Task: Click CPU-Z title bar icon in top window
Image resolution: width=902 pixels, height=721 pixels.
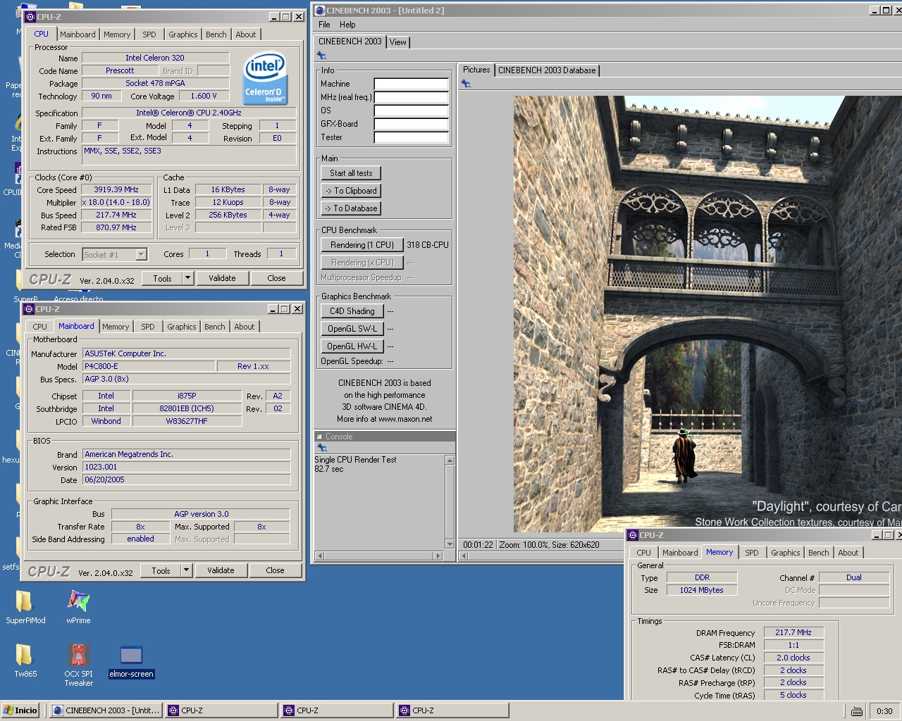Action: 30,17
